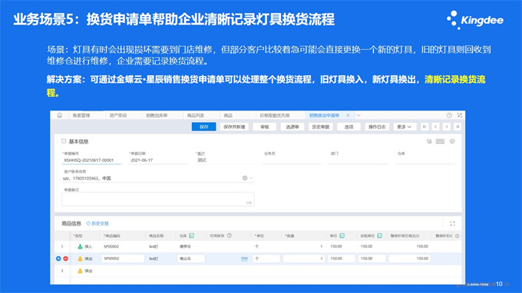Click 单位 input 个 in row 2
Viewport: 522px width, 293px height.
pyautogui.click(x=266, y=258)
